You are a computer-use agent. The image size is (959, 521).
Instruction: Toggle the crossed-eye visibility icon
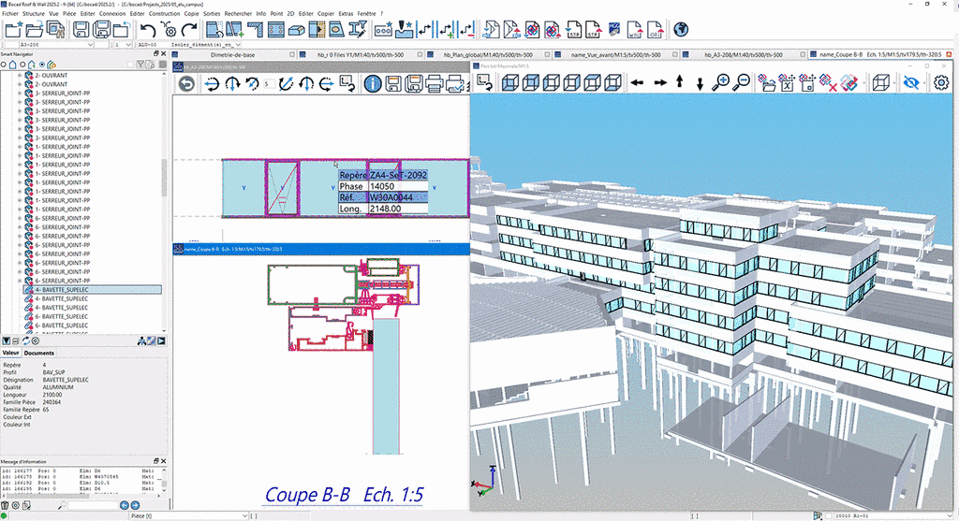tap(911, 83)
